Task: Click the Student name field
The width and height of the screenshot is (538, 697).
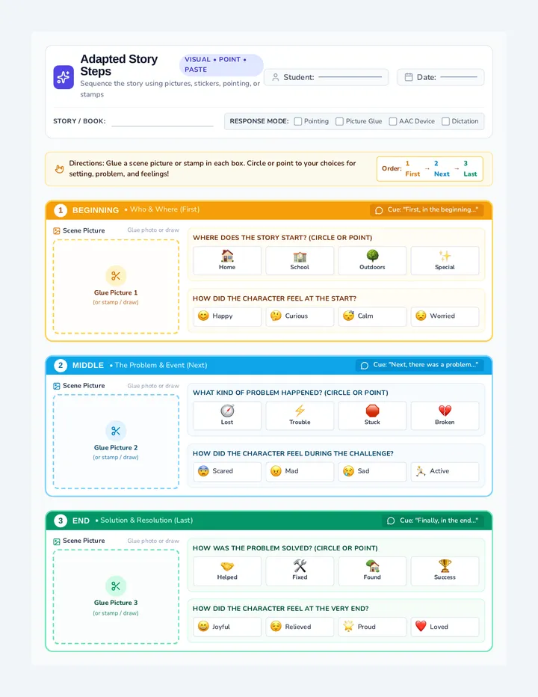Action: pyautogui.click(x=350, y=77)
